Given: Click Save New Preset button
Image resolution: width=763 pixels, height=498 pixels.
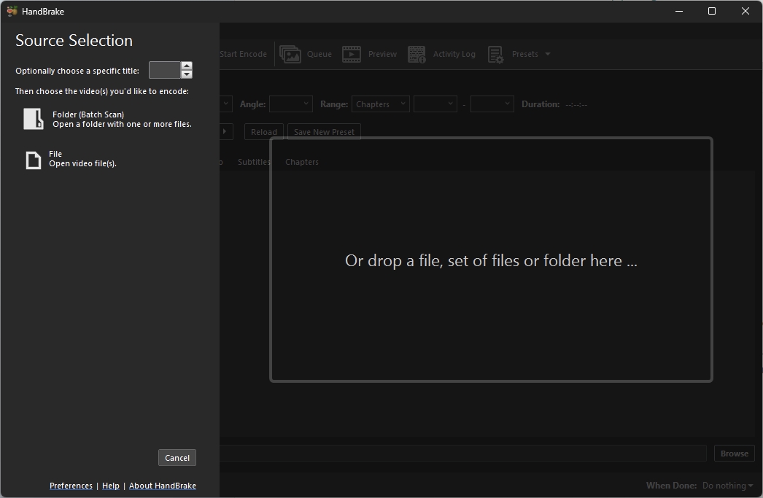Looking at the screenshot, I should (x=324, y=132).
